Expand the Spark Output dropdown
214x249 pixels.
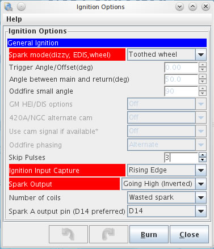point(164,184)
